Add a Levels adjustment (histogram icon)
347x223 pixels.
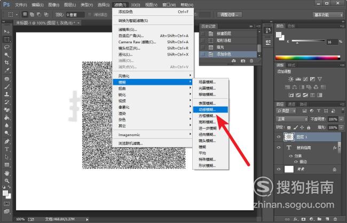[x=298, y=79]
